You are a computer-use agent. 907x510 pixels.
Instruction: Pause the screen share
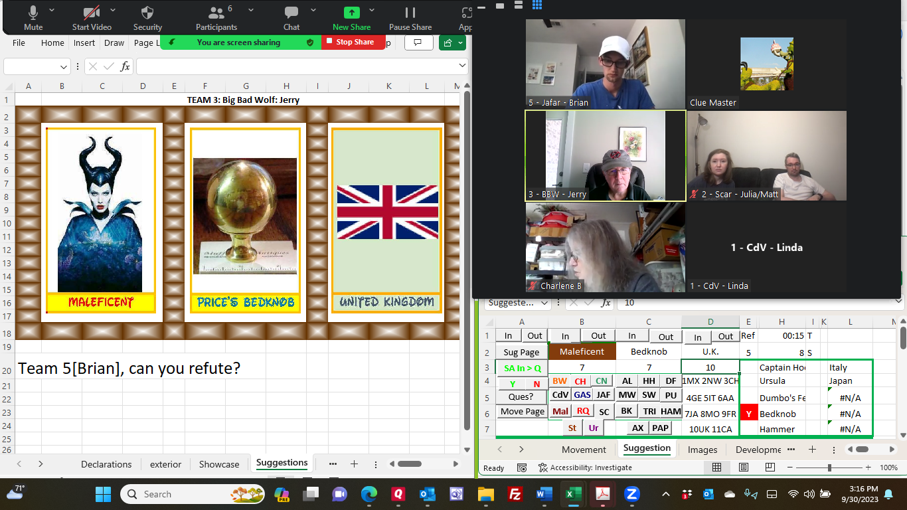point(410,18)
